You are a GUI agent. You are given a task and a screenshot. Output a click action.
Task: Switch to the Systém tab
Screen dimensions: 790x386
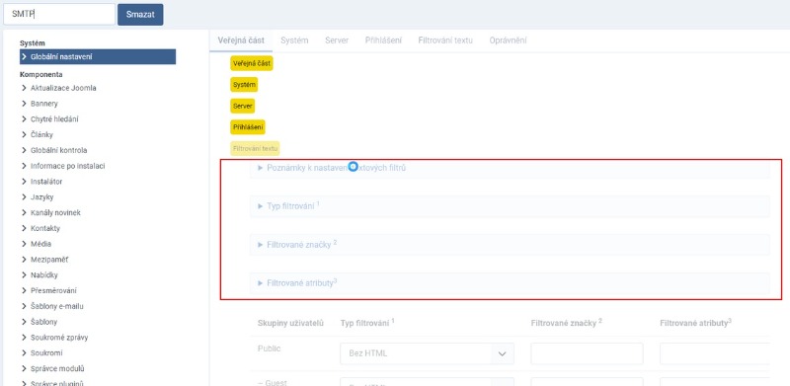click(294, 40)
